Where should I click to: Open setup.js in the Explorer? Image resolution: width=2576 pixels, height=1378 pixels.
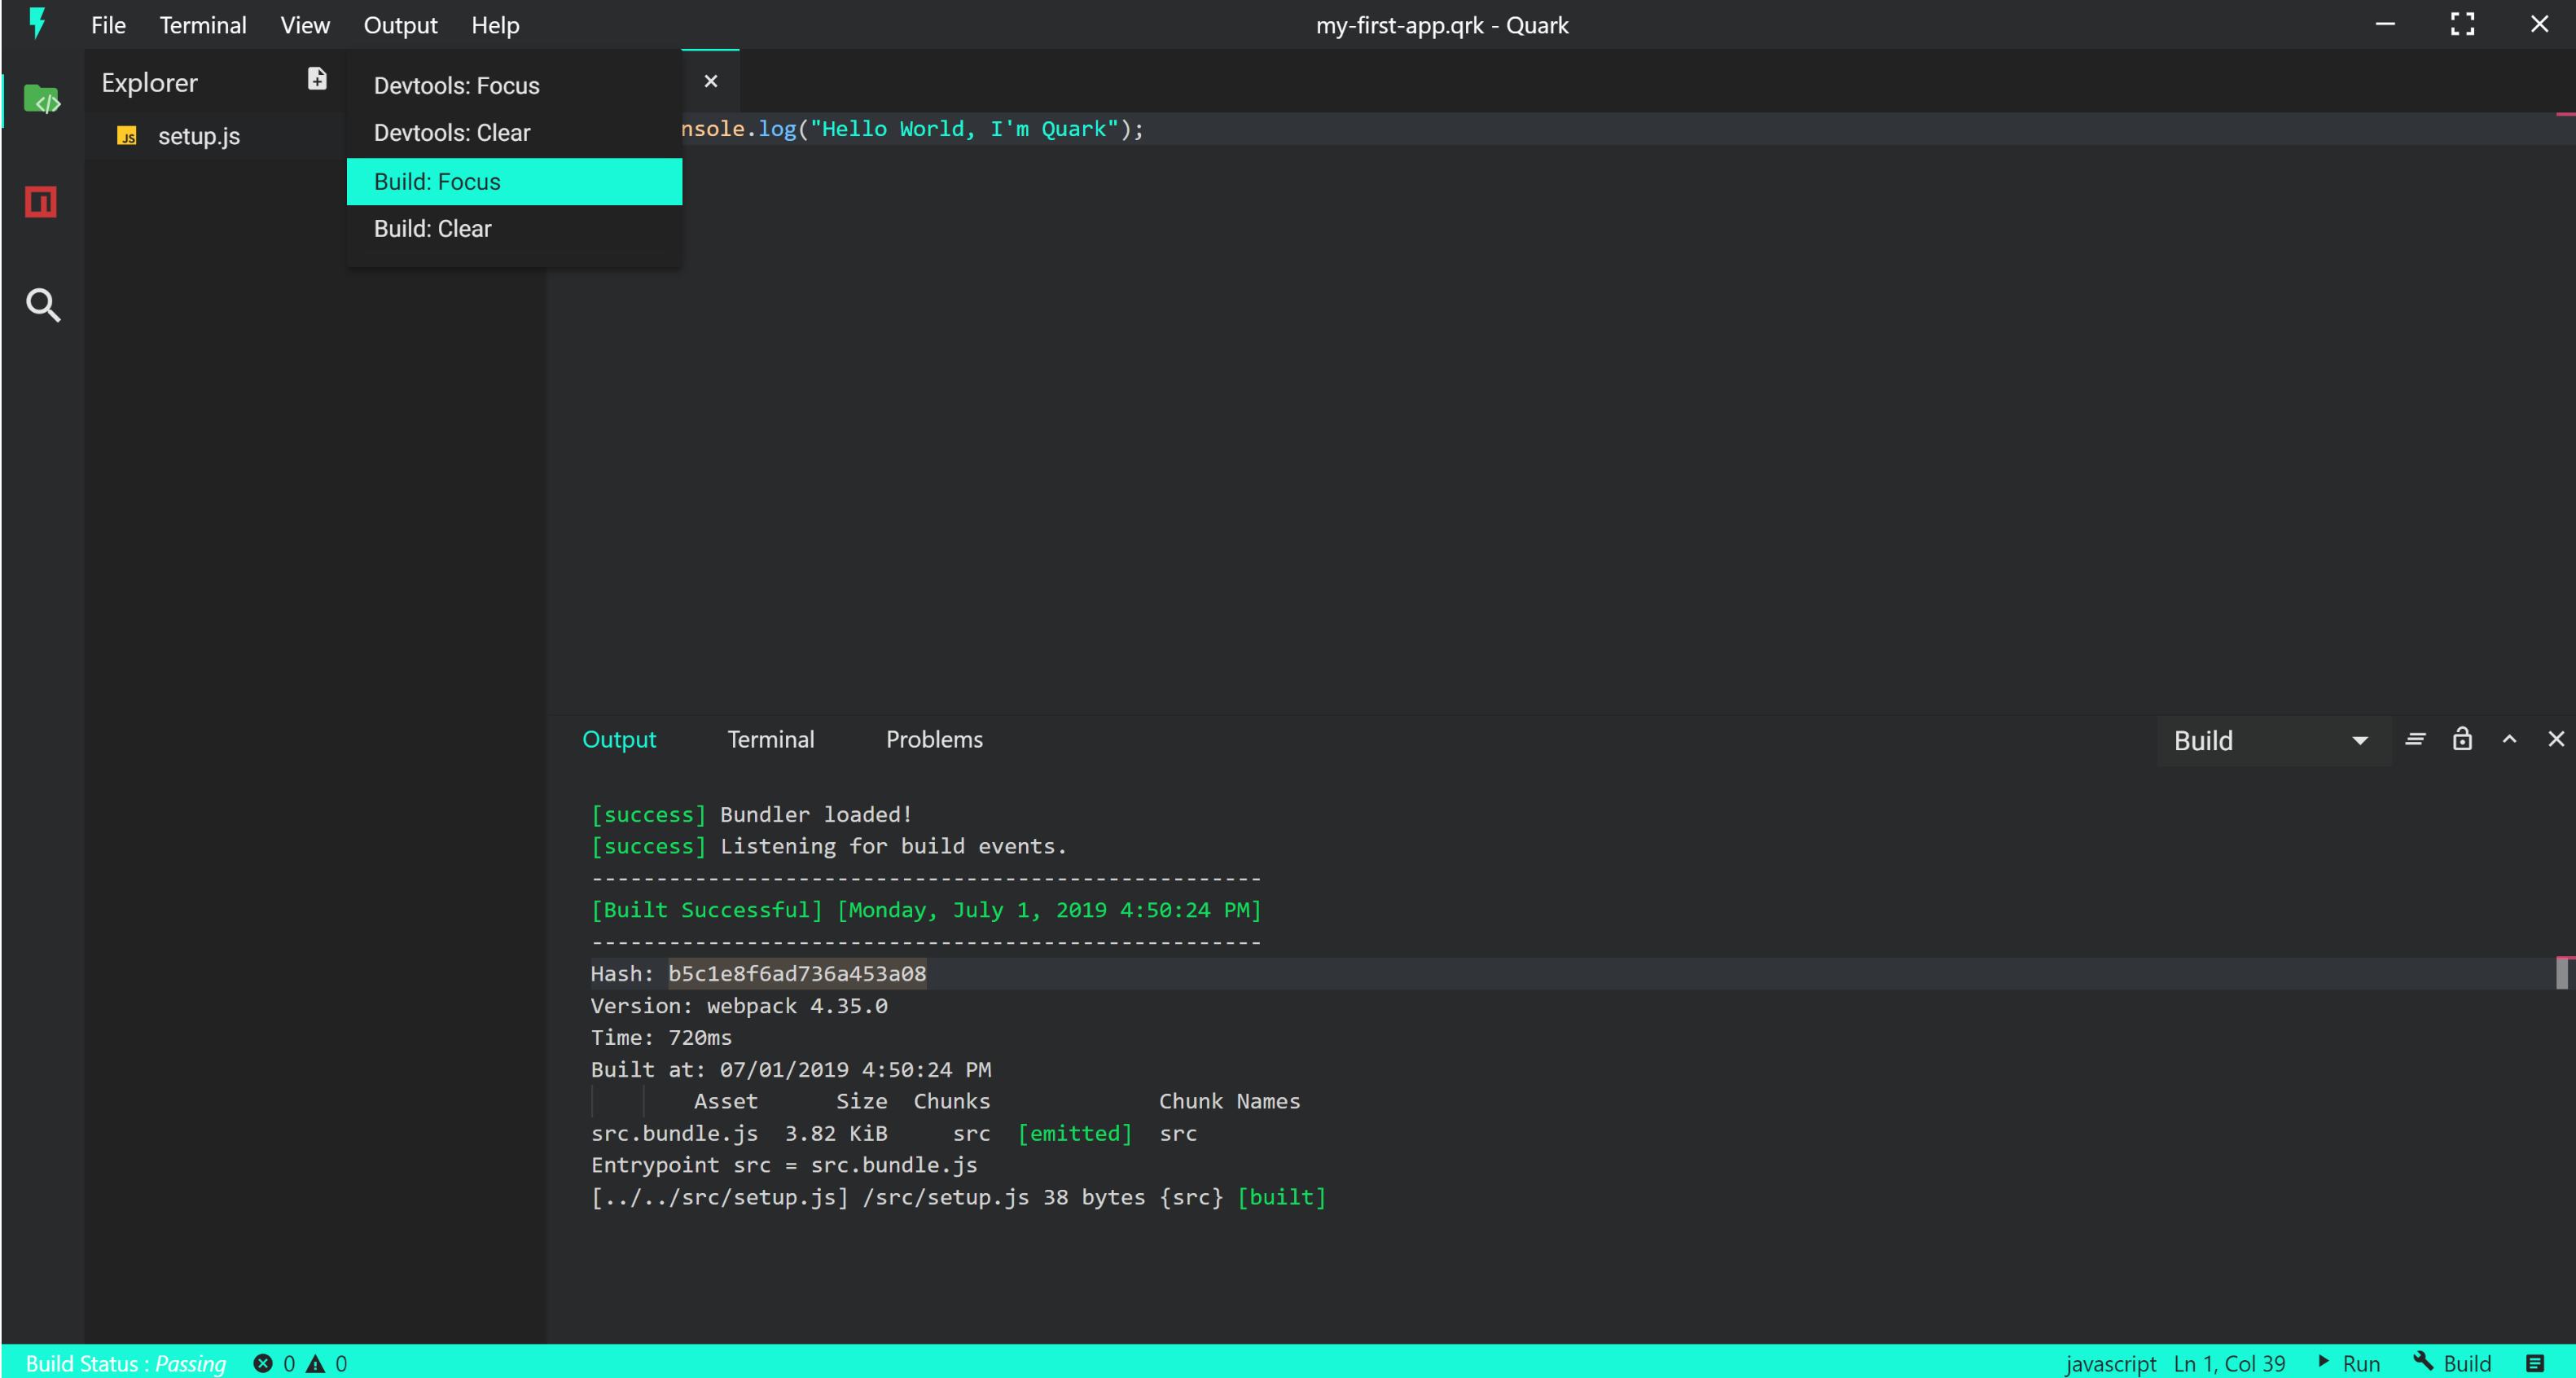pos(198,136)
